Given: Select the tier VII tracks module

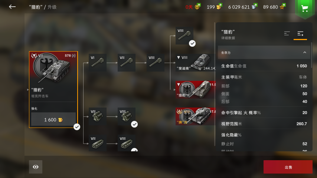Looking at the screenshot, I should pyautogui.click(x=98, y=143).
